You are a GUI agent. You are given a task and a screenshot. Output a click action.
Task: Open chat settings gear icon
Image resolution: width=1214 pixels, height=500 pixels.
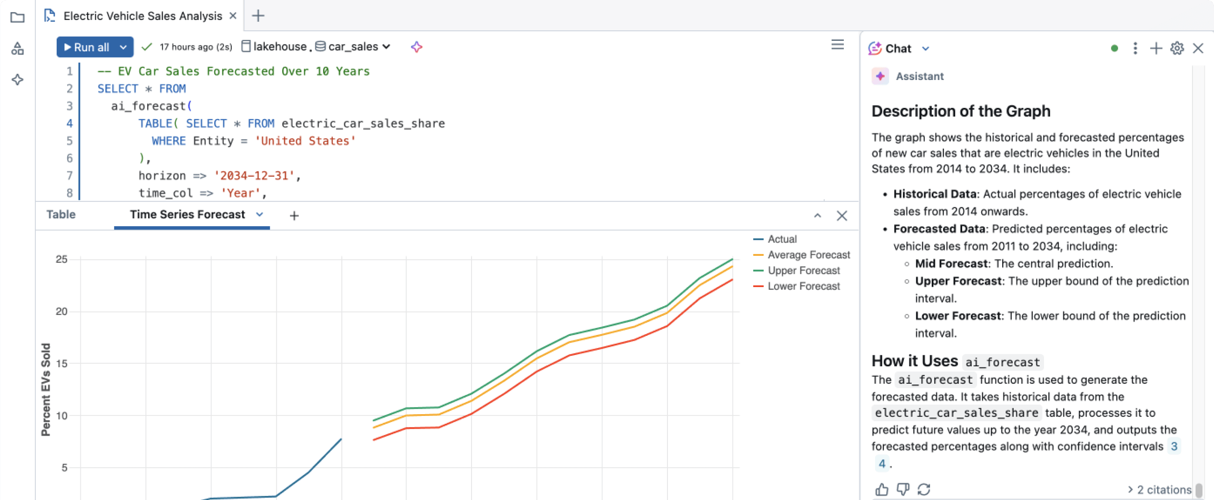coord(1177,48)
